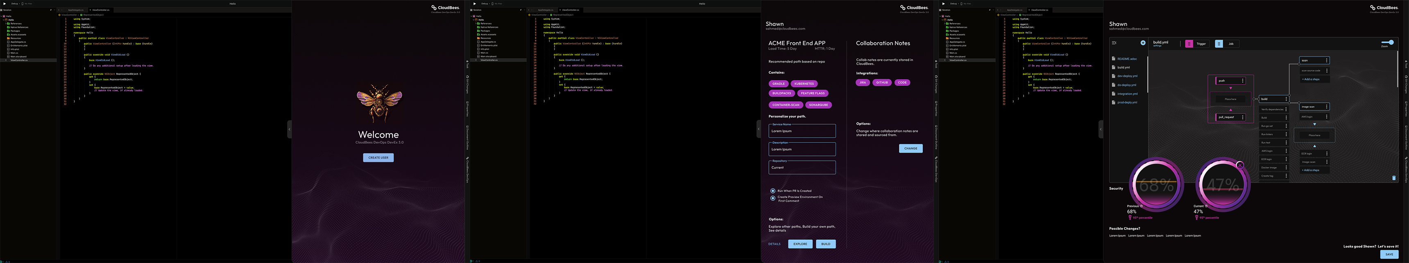Click the blue Job drag-handle icon
The width and height of the screenshot is (1409, 263).
[1219, 44]
